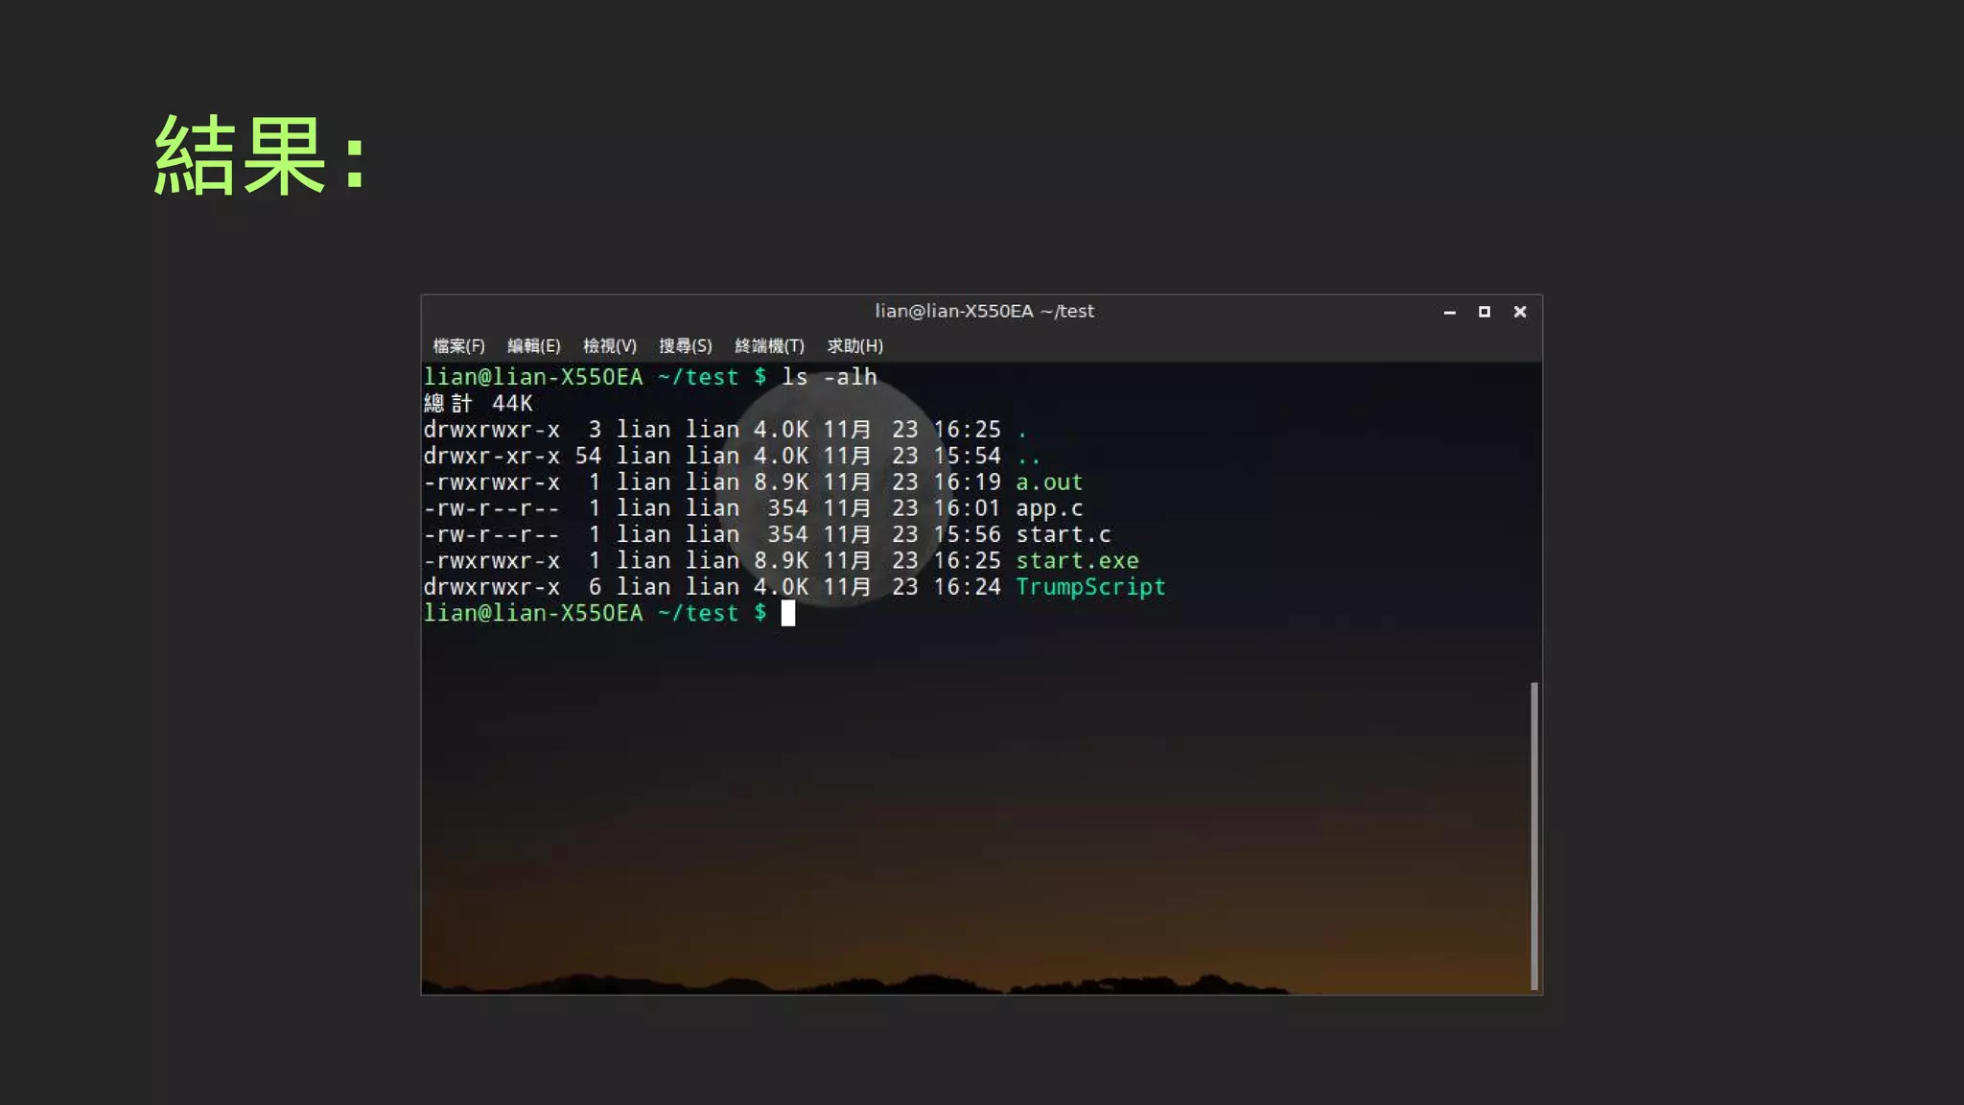Close the terminal window
Viewport: 1964px width, 1105px height.
1519,312
